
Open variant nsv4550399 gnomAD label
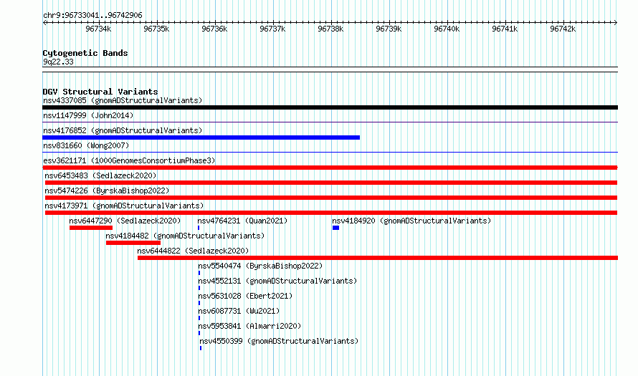tap(279, 341)
